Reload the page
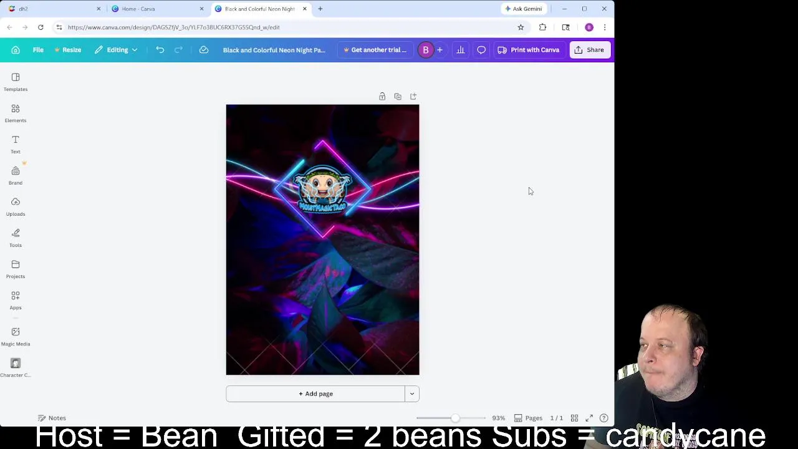Viewport: 798px width, 449px height. pyautogui.click(x=41, y=27)
